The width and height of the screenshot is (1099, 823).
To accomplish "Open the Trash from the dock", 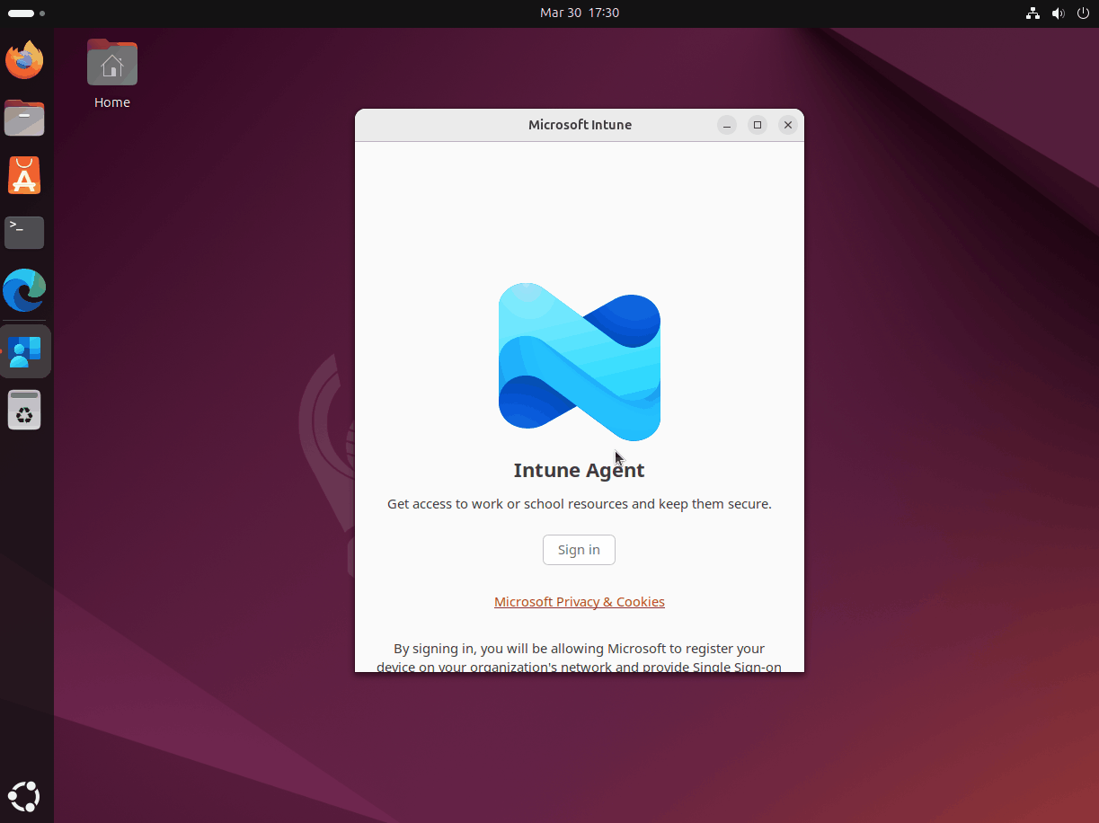I will pyautogui.click(x=24, y=410).
